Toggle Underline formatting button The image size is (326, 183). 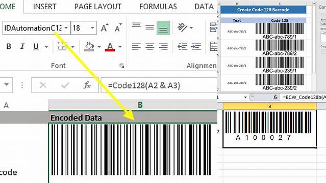(36, 46)
